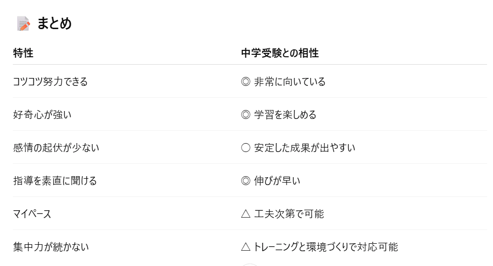The width and height of the screenshot is (493, 266).
Task: Click the triangle icon before 工夫次第で可能
Action: coord(246,214)
